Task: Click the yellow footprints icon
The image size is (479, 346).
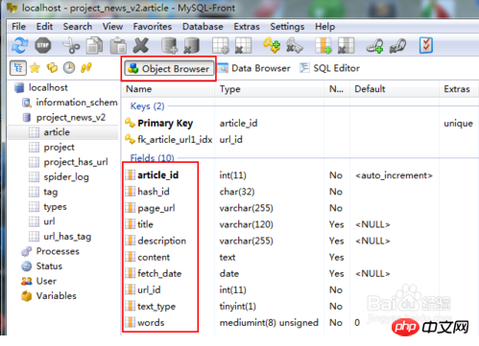Action: pos(86,68)
